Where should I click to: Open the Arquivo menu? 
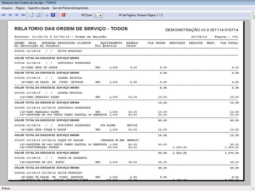(x=7, y=8)
